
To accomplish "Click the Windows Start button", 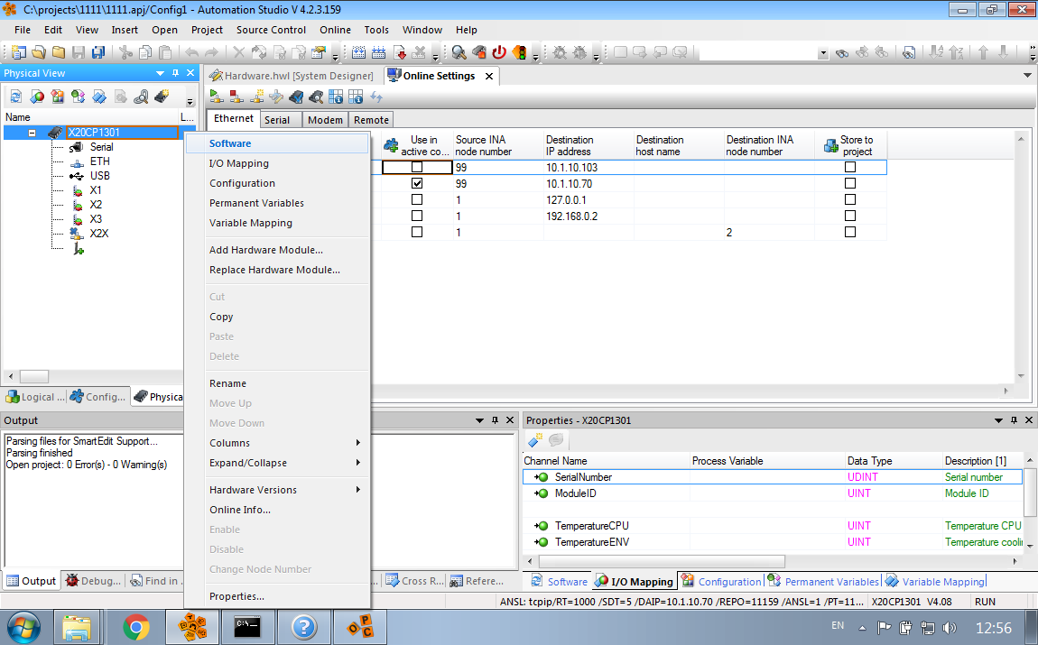I will 23,627.
